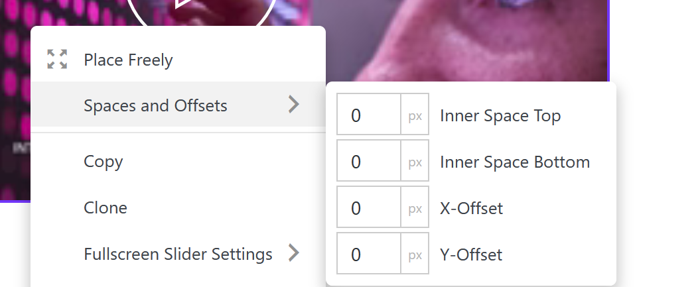Click the Y-Offset number field
Viewport: 700px width, 287px height.
[369, 255]
